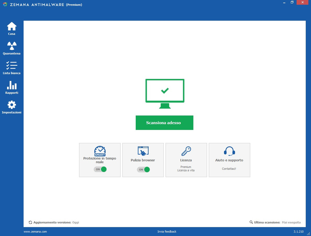Turn off Protezione in tempo reale toggle
Viewport: 311px width, 236px height.
pos(100,169)
